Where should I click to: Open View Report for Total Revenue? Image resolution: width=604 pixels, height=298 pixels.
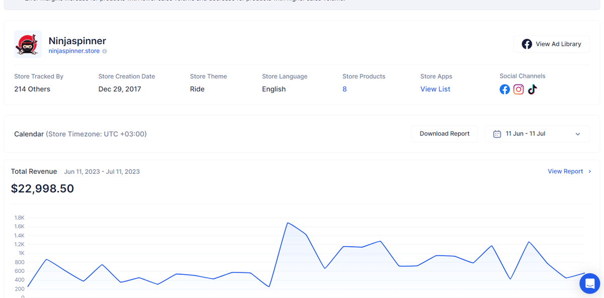[569, 171]
